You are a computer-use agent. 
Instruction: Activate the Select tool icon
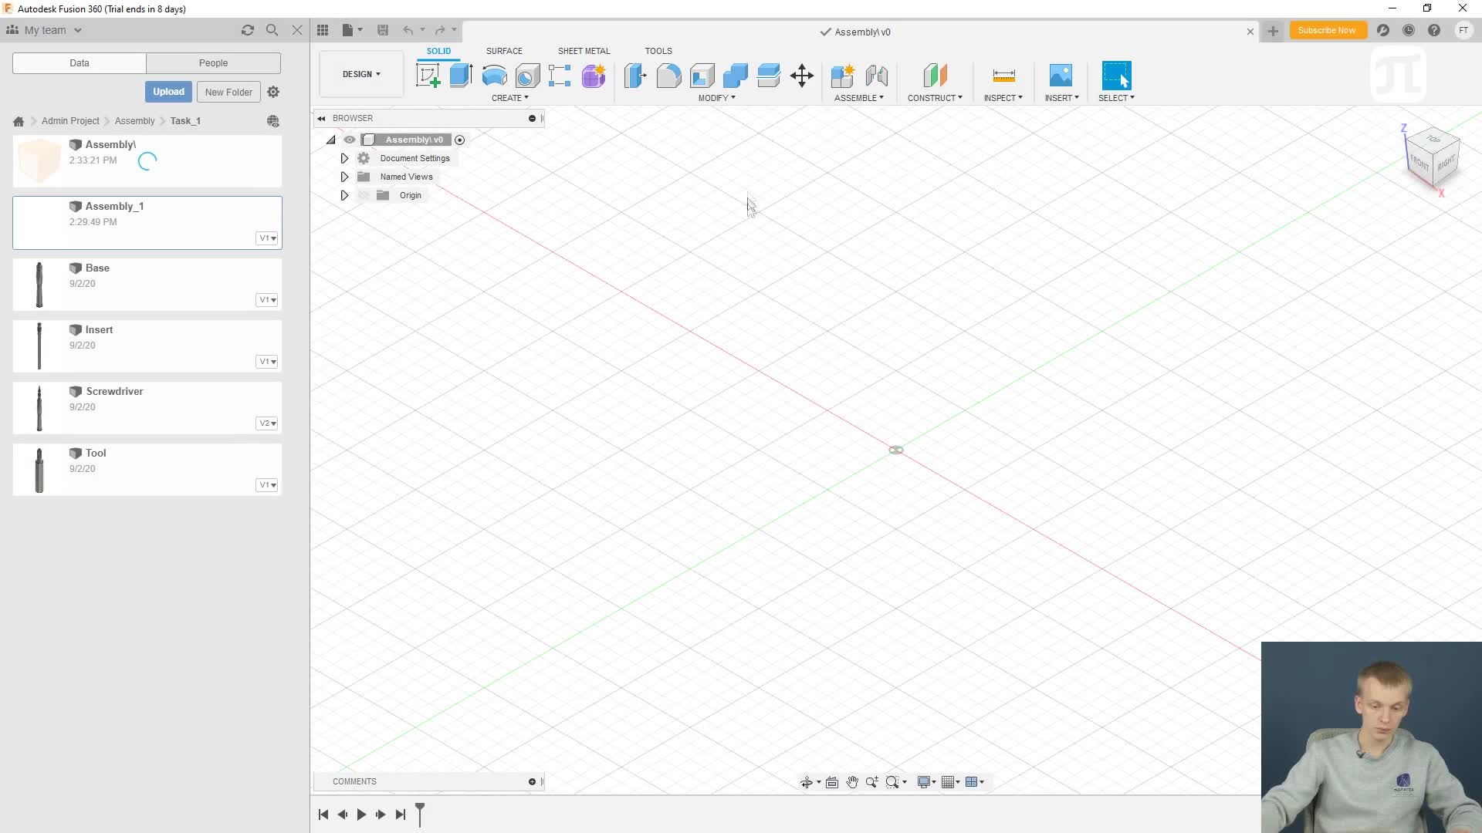tap(1116, 76)
